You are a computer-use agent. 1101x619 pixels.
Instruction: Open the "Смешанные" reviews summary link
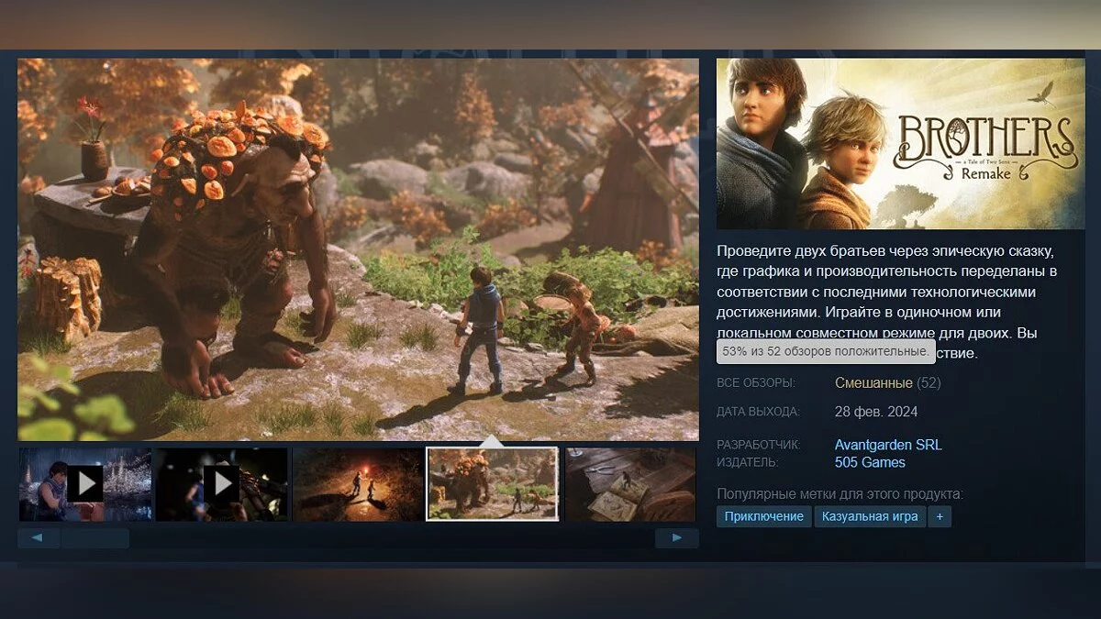click(873, 382)
